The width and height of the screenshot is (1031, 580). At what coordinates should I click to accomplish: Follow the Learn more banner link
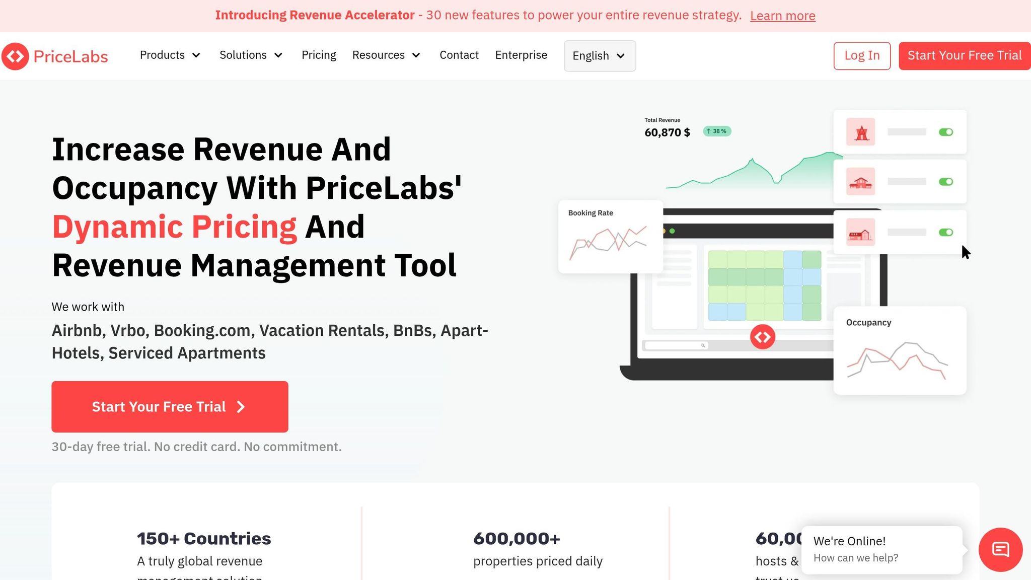782,16
